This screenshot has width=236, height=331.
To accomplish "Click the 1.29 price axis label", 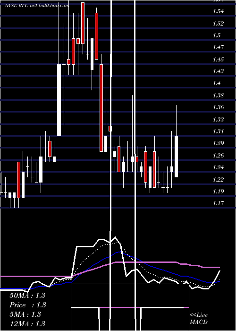I will point(218,143).
